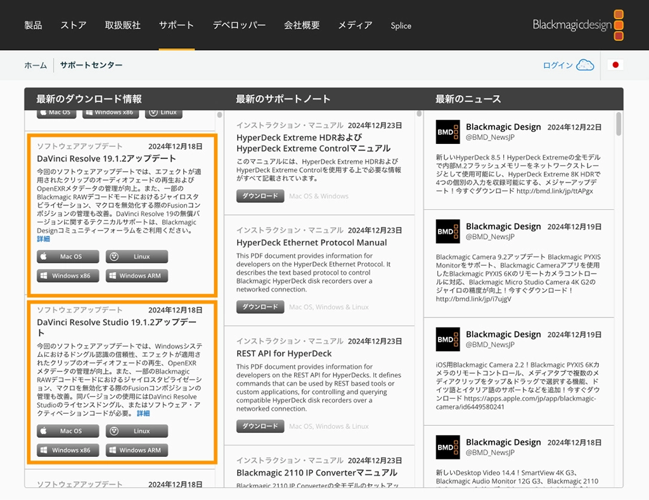The height and width of the screenshot is (500, 649).
Task: Open the Splice menu item
Action: [401, 25]
